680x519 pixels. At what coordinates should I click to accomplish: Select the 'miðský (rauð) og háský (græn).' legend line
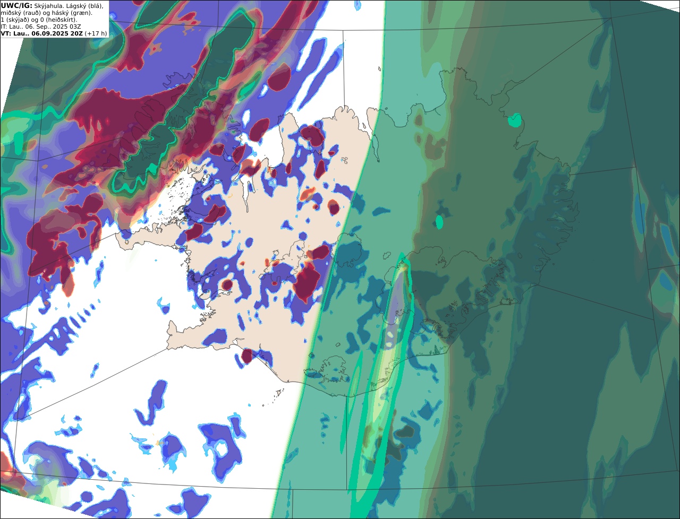click(46, 12)
